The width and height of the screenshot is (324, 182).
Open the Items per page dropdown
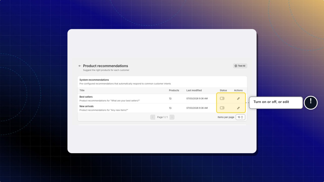click(x=240, y=117)
